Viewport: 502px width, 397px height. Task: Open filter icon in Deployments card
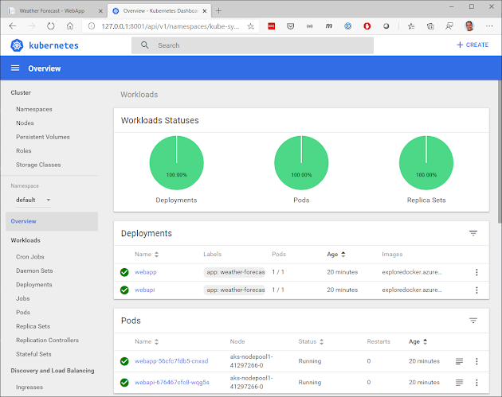(473, 234)
